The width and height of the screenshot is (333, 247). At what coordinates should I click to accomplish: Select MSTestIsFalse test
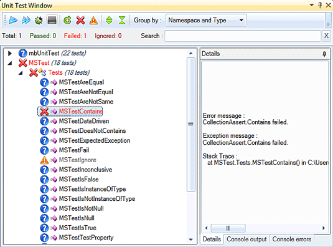click(78, 180)
